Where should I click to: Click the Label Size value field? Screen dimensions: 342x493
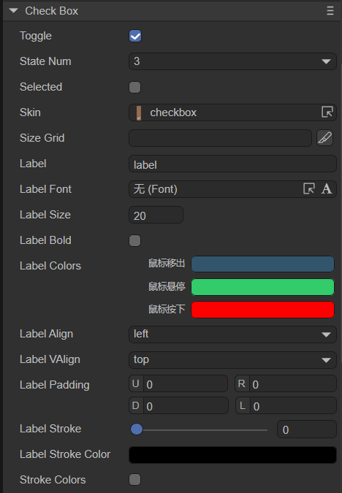[x=156, y=215]
